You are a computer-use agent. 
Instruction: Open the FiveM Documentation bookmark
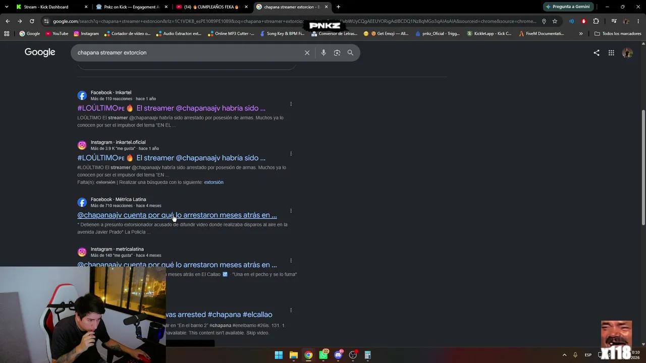(542, 34)
